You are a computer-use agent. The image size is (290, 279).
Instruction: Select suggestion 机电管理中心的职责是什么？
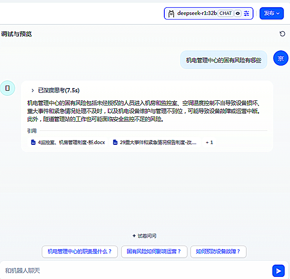pos(79,251)
